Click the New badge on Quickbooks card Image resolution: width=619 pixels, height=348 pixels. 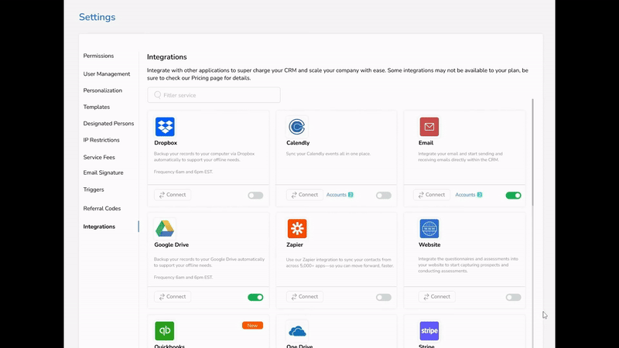pos(253,326)
